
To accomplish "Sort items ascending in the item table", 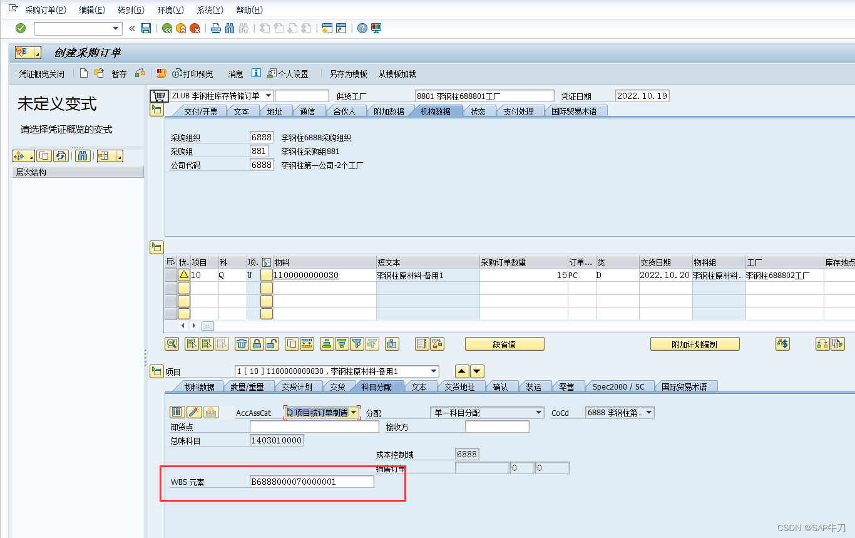I will point(326,343).
